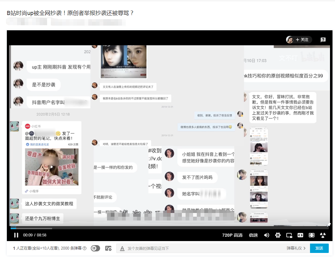Image resolution: width=335 pixels, height=257 pixels.
Task: Switch to widescreen mode icon
Action: [300, 235]
